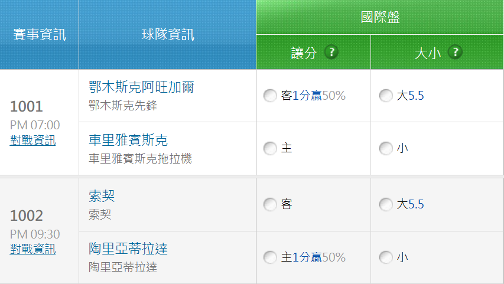Open 對戰資訊 link for game 1002
Viewport: 504px width, 284px height.
pyautogui.click(x=33, y=249)
